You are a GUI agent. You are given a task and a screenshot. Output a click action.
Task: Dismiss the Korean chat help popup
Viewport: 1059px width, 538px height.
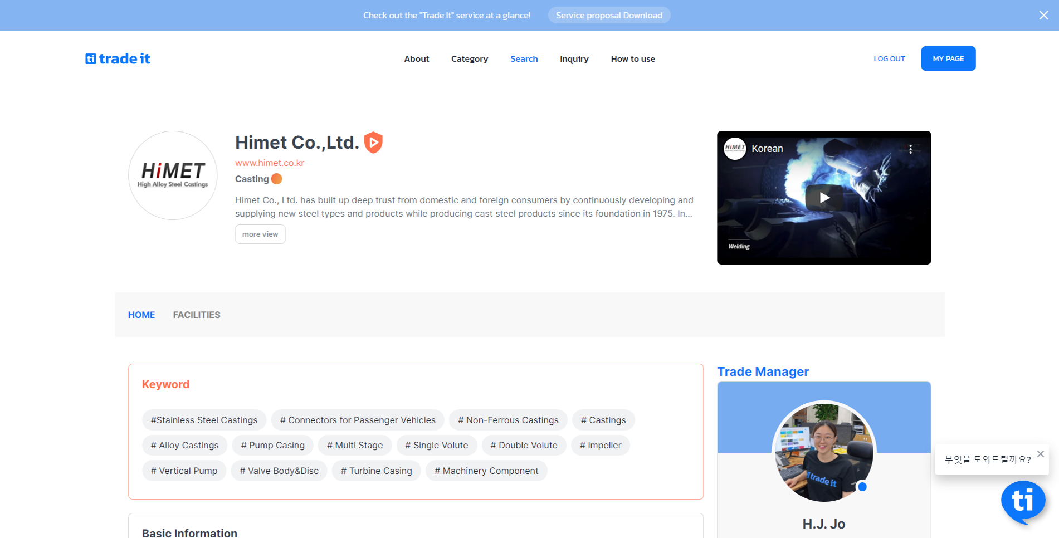tap(1040, 454)
